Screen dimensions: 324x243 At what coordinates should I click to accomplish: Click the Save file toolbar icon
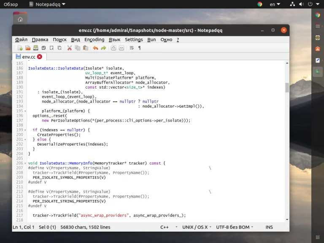pos(36,48)
